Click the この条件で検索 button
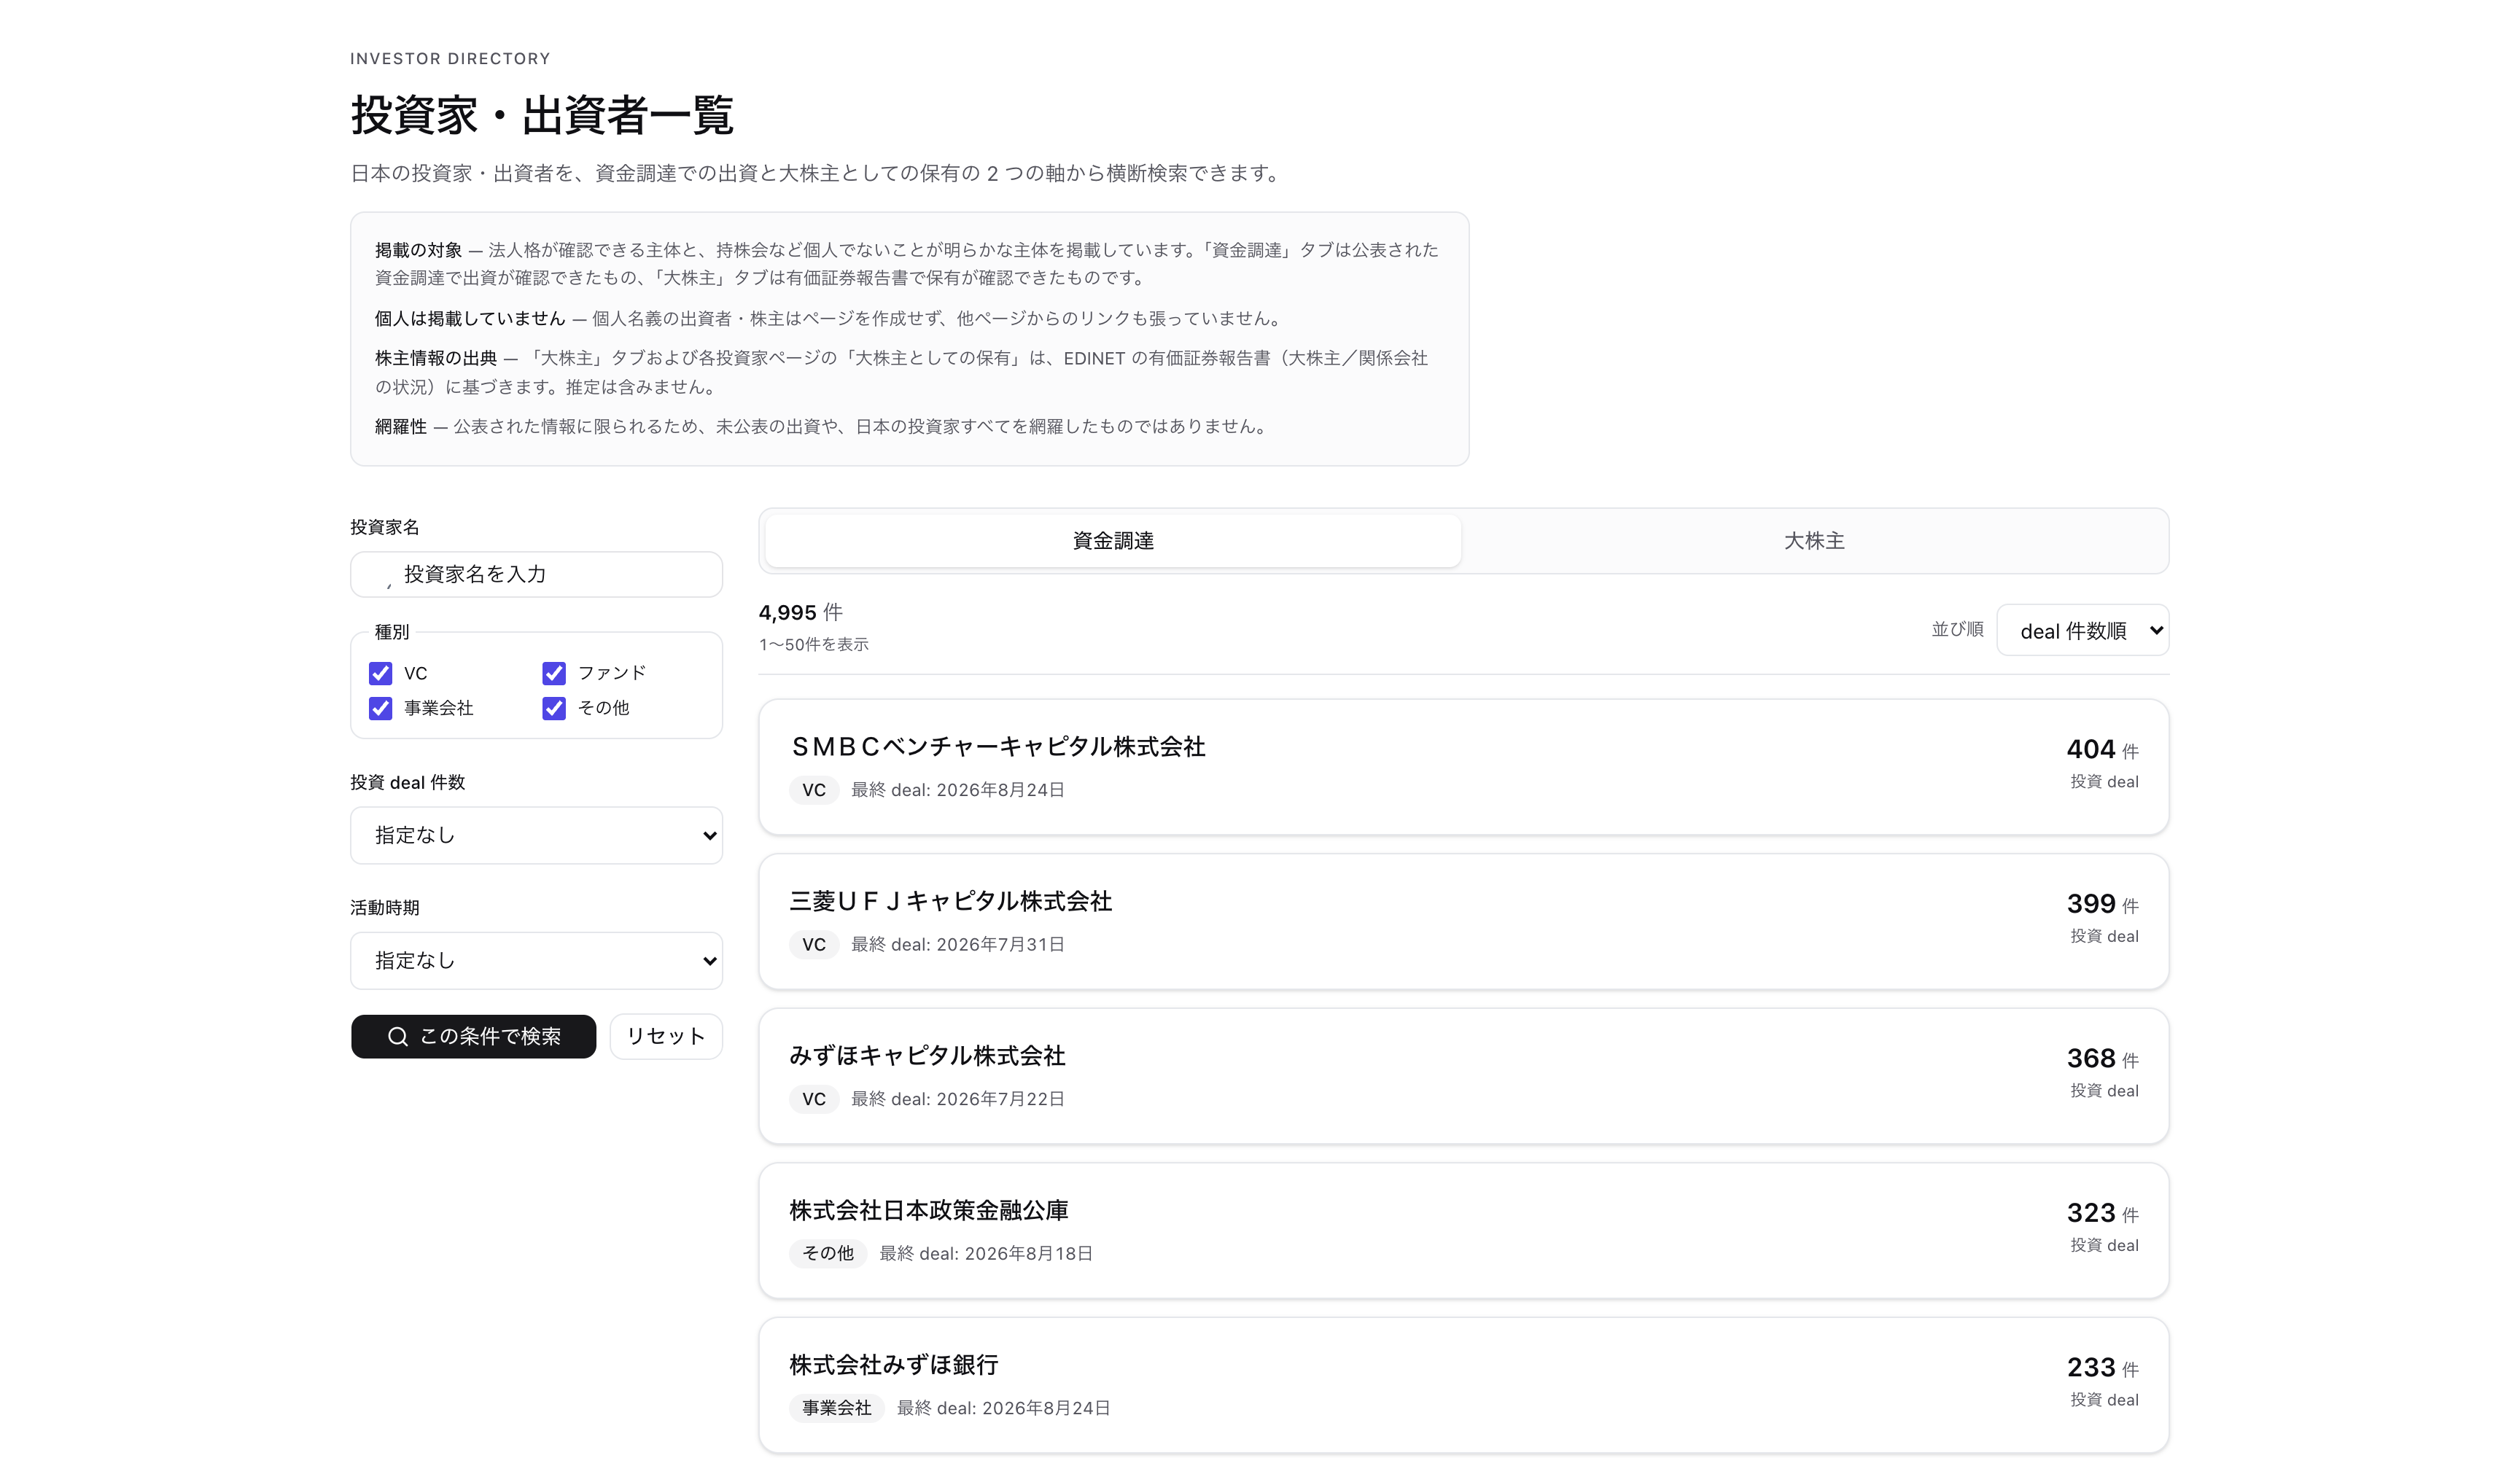Image resolution: width=2520 pixels, height=1458 pixels. click(473, 1036)
